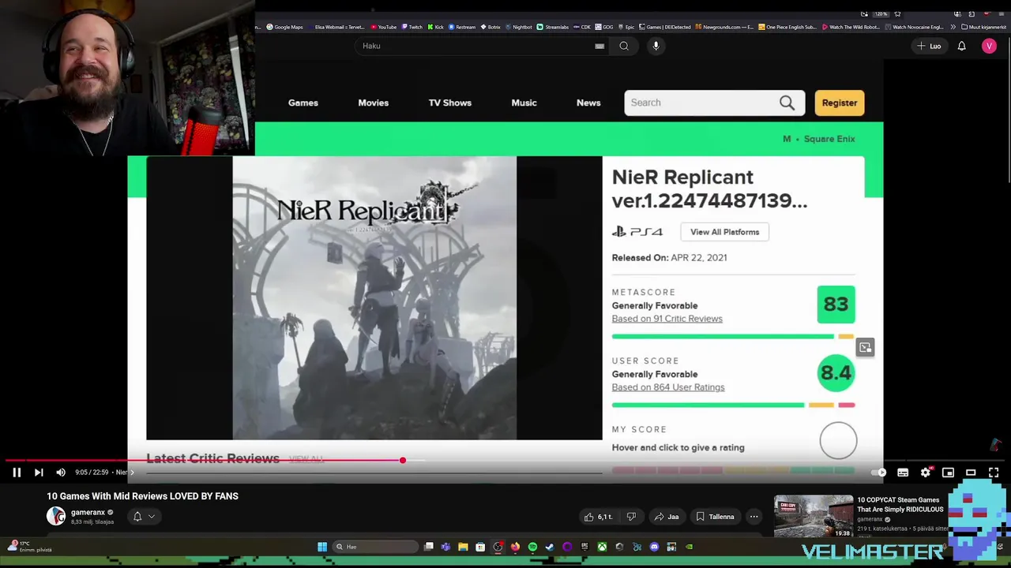The height and width of the screenshot is (568, 1011).
Task: Open Firefox from the taskbar
Action: coord(515,547)
